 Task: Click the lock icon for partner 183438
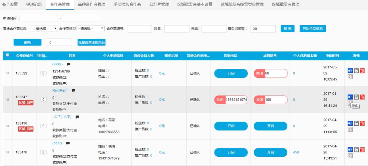(x=356, y=123)
